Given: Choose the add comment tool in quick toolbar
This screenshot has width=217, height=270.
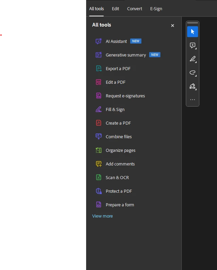Looking at the screenshot, I should [193, 46].
